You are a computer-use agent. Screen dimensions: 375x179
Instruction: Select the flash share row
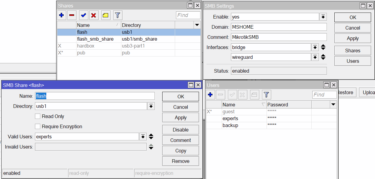click(129, 32)
